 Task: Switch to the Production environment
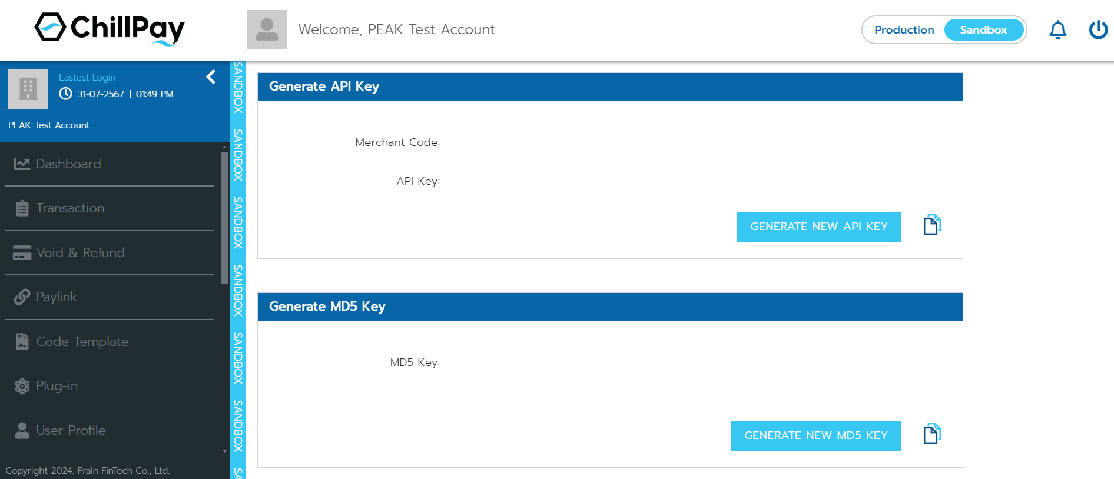[x=904, y=29]
